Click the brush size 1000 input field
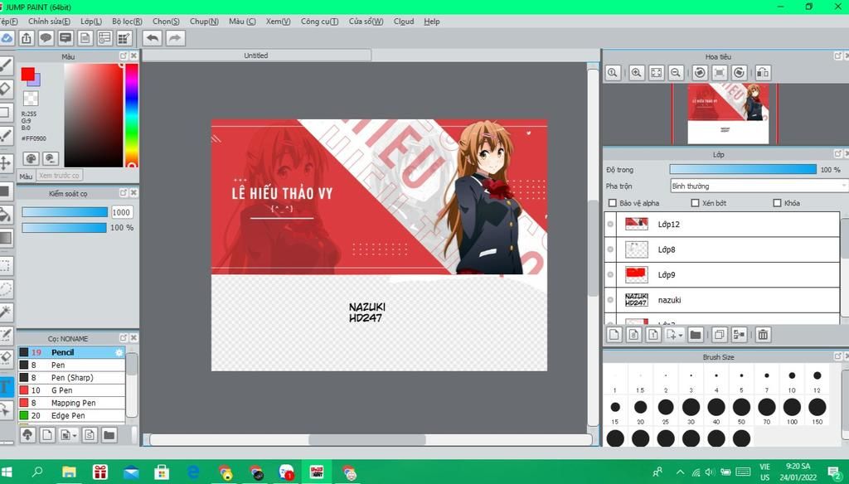849x484 pixels. coord(122,212)
